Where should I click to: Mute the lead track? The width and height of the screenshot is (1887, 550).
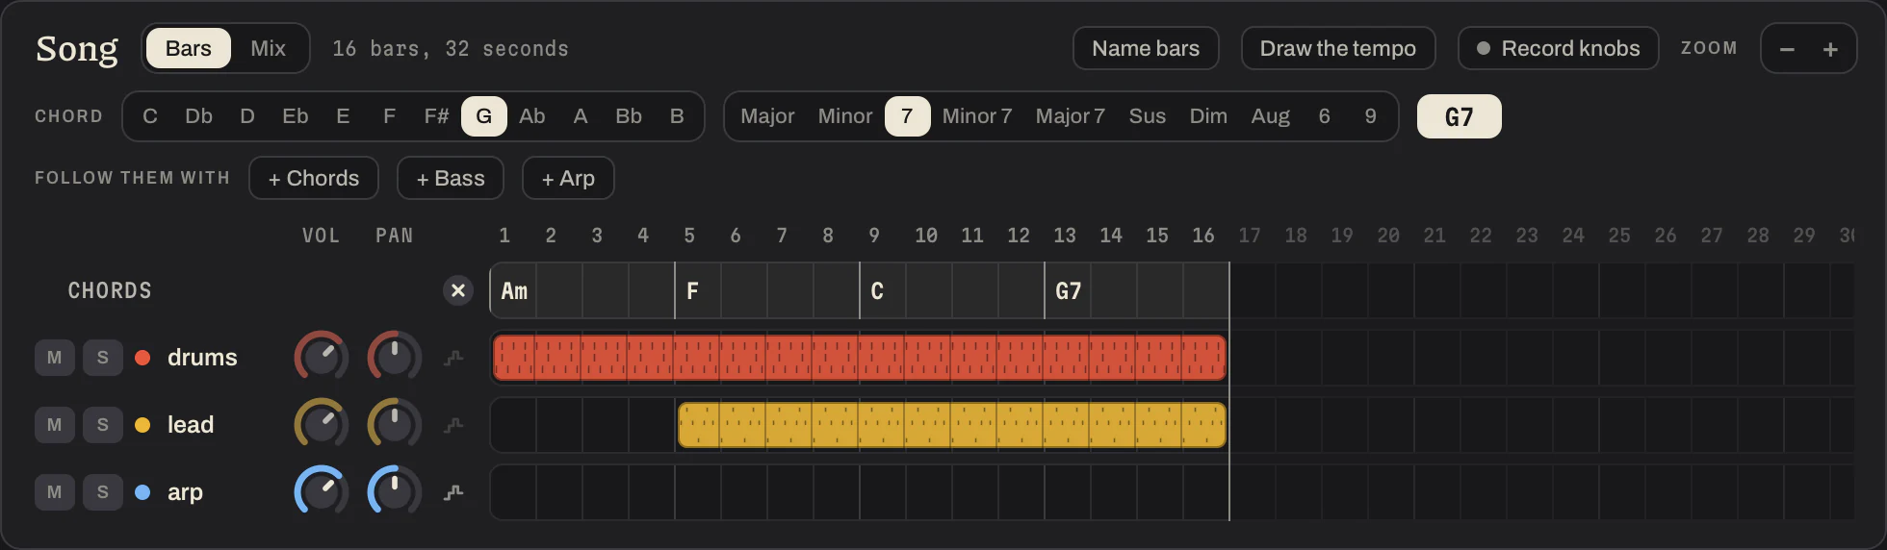click(x=55, y=425)
